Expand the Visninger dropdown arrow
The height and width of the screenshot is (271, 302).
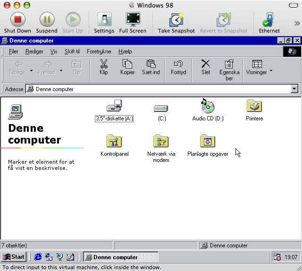tap(271, 70)
